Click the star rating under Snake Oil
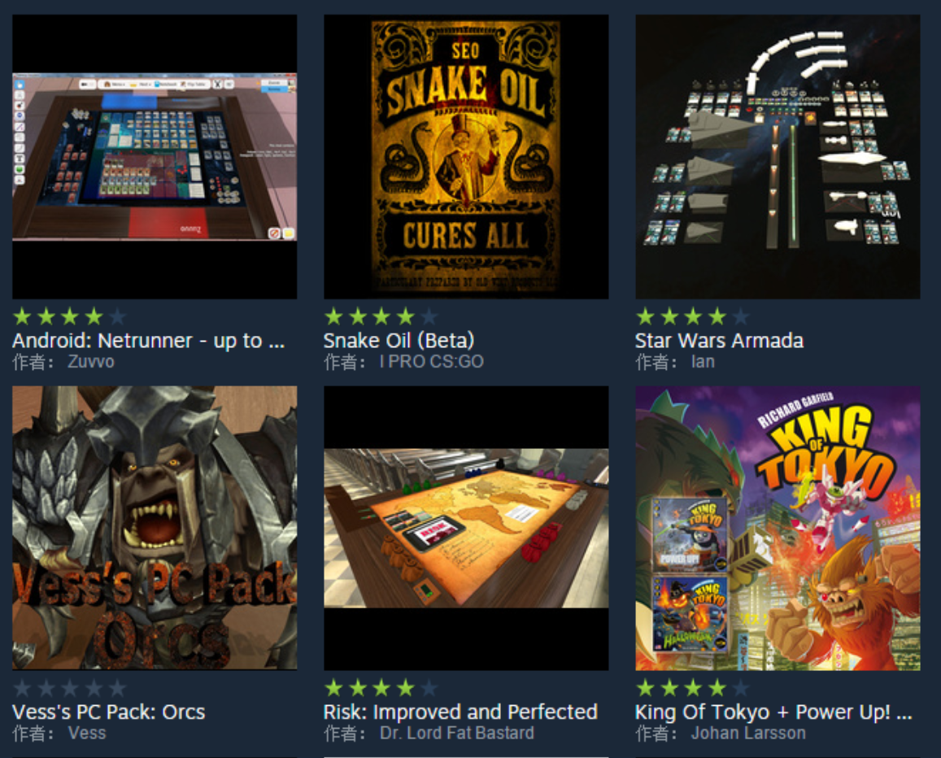This screenshot has height=758, width=941. tap(381, 316)
